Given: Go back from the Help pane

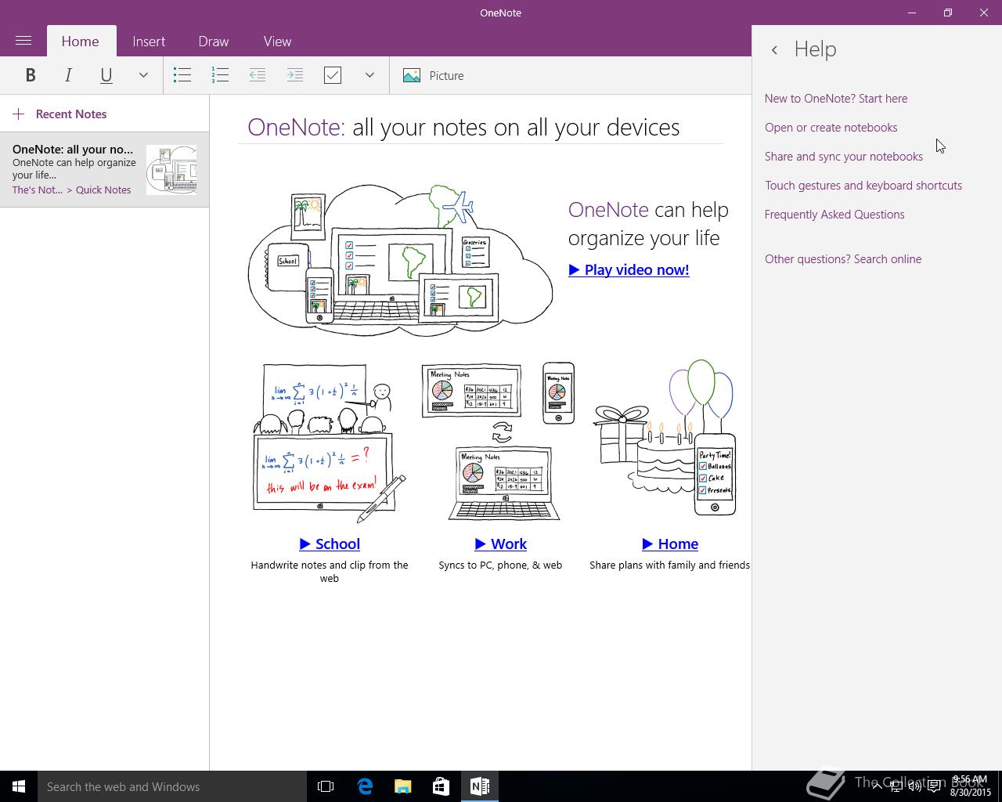Looking at the screenshot, I should [774, 49].
